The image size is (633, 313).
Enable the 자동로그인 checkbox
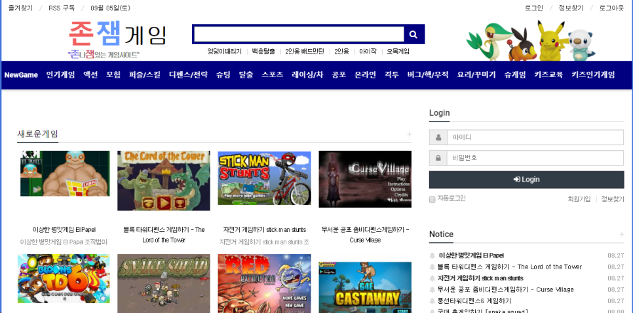pyautogui.click(x=432, y=199)
